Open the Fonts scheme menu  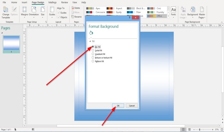[x=173, y=12]
